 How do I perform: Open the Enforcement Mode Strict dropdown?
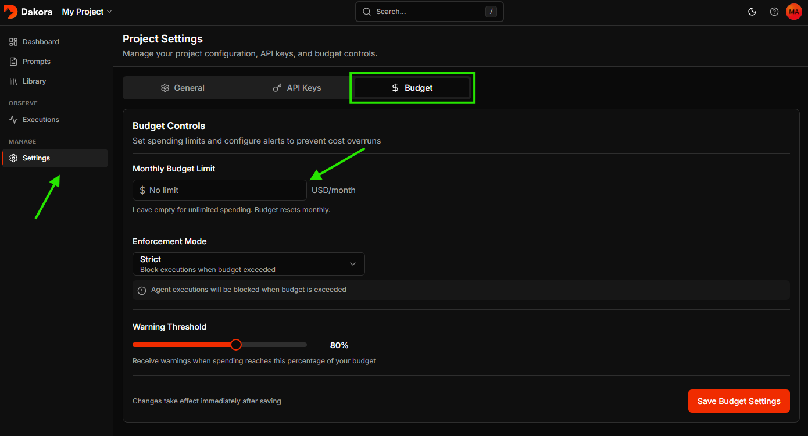point(249,264)
